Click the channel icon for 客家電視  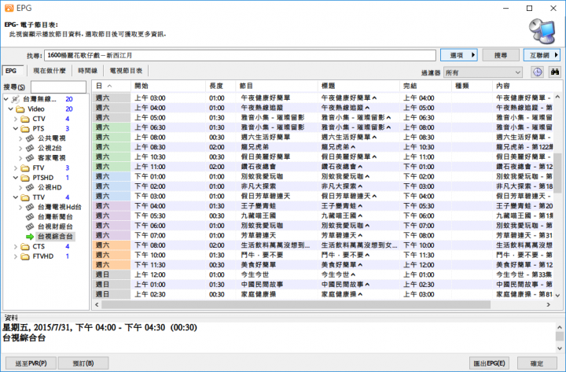tap(30, 157)
